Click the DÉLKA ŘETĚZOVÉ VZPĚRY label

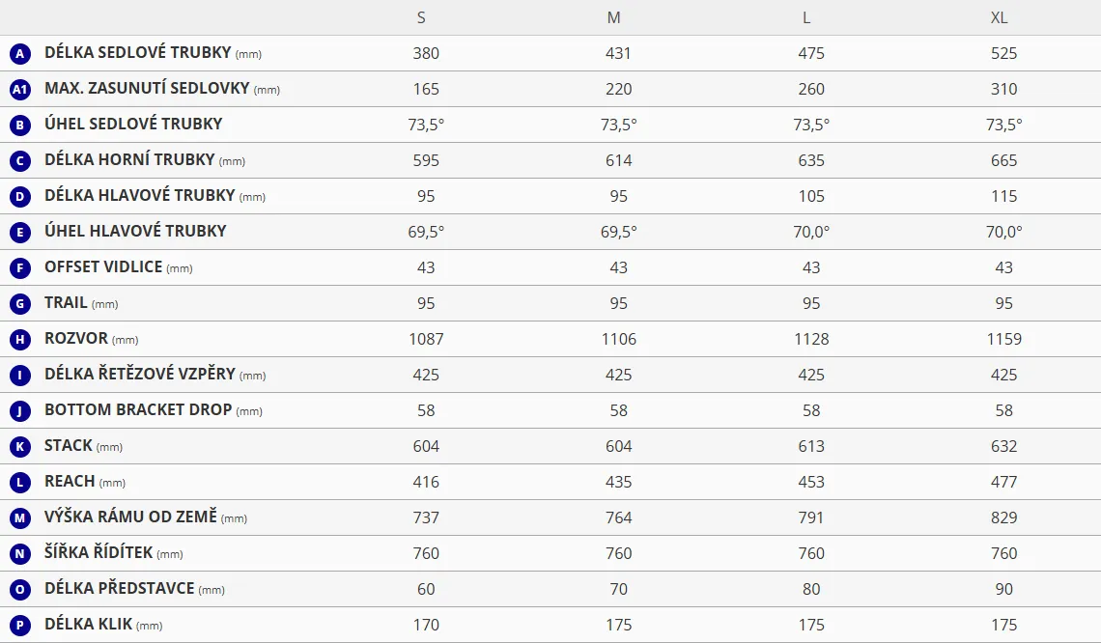click(140, 374)
